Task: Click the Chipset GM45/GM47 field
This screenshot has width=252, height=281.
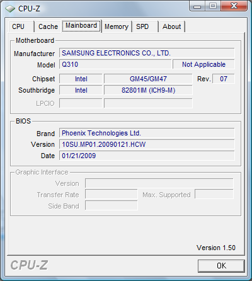Action: click(148, 79)
